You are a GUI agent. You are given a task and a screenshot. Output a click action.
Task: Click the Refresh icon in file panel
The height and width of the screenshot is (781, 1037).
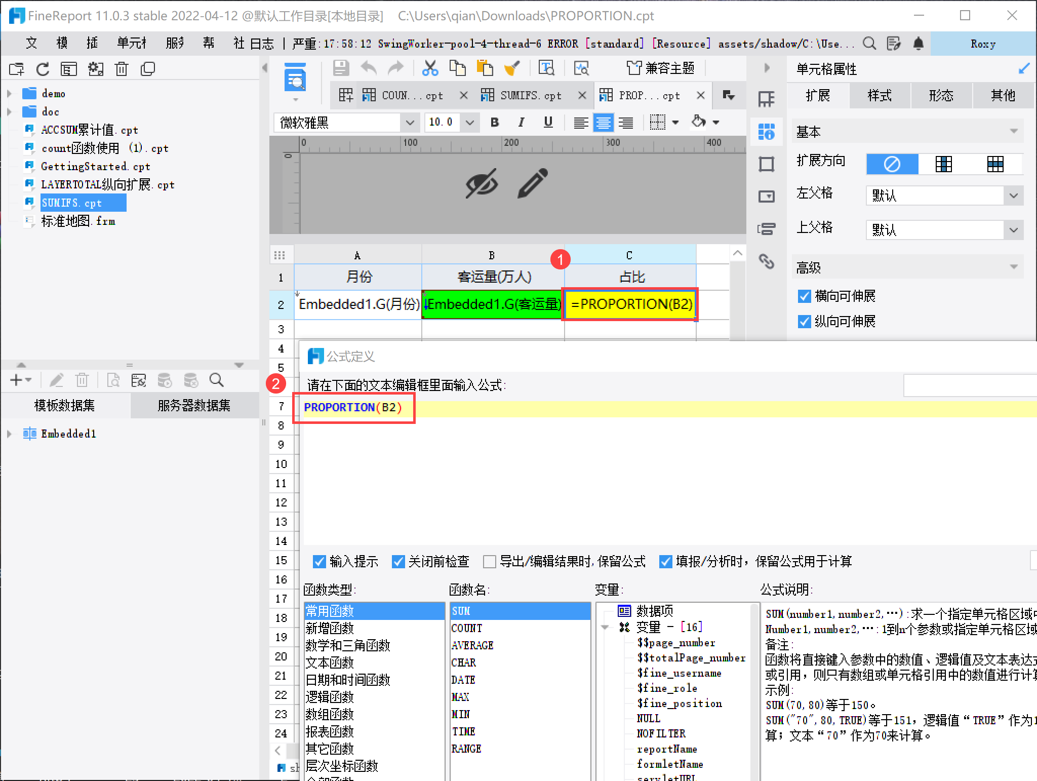click(43, 69)
